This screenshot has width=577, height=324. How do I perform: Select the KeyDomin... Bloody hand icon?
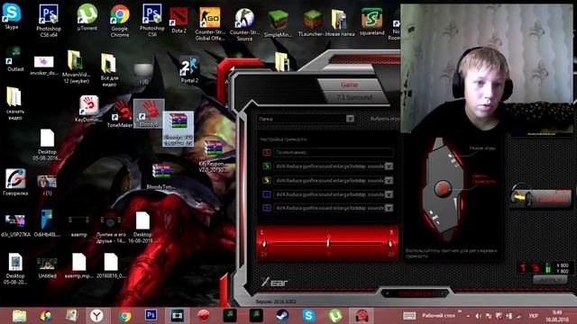click(88, 108)
